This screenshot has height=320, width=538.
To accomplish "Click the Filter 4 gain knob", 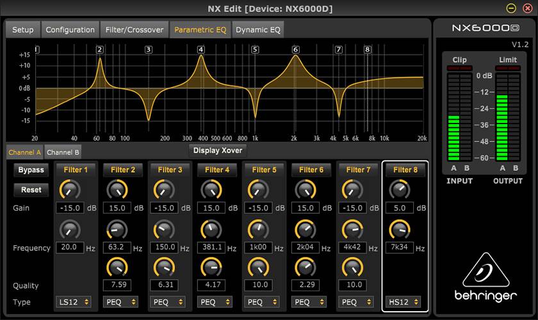I will [x=211, y=189].
